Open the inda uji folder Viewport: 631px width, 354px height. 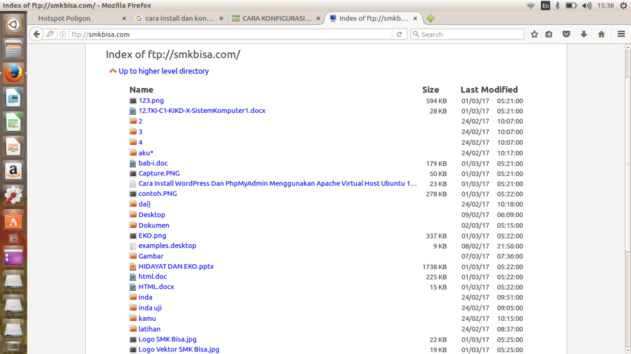click(x=150, y=308)
